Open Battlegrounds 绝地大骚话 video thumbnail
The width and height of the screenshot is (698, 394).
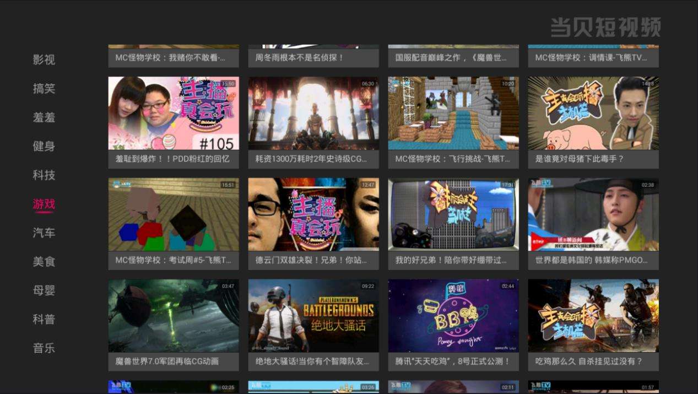pos(313,316)
